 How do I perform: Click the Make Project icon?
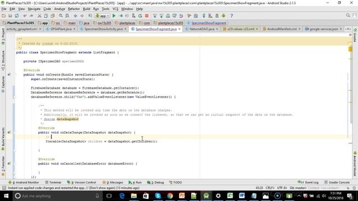[90, 16]
